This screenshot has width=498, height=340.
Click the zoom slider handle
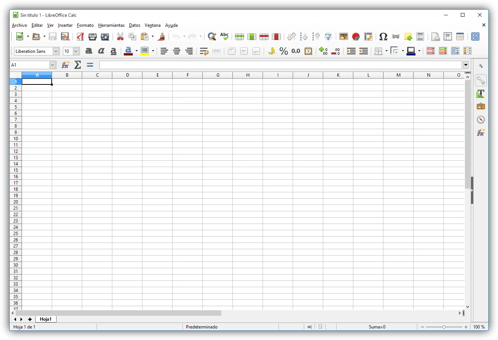444,327
